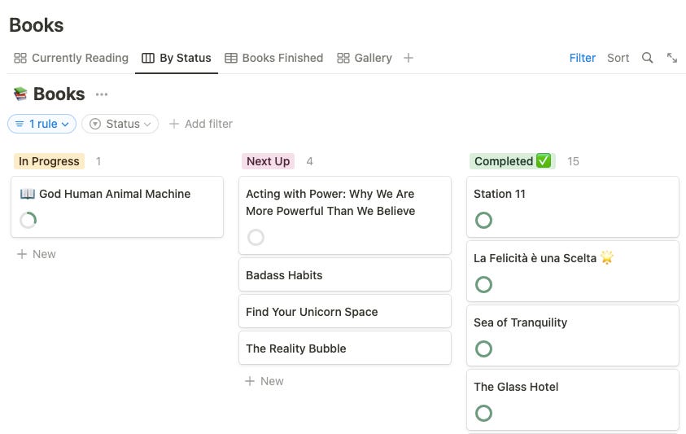The image size is (686, 434).
Task: Click the Completed count 15
Action: [x=573, y=161]
